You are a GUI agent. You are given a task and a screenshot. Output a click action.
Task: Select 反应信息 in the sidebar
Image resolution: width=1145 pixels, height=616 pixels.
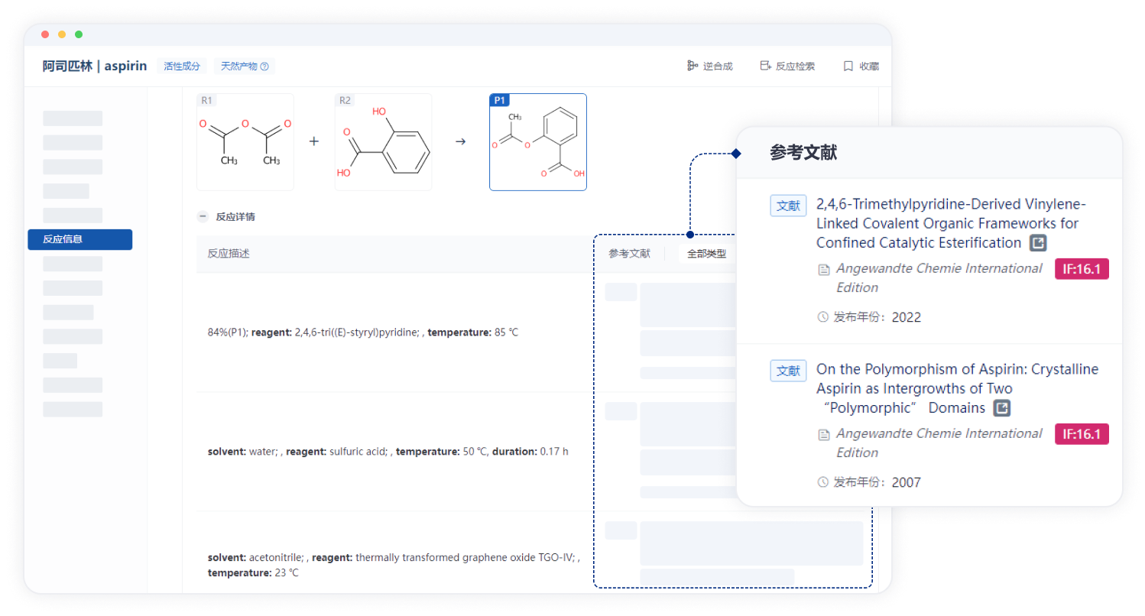tap(79, 239)
